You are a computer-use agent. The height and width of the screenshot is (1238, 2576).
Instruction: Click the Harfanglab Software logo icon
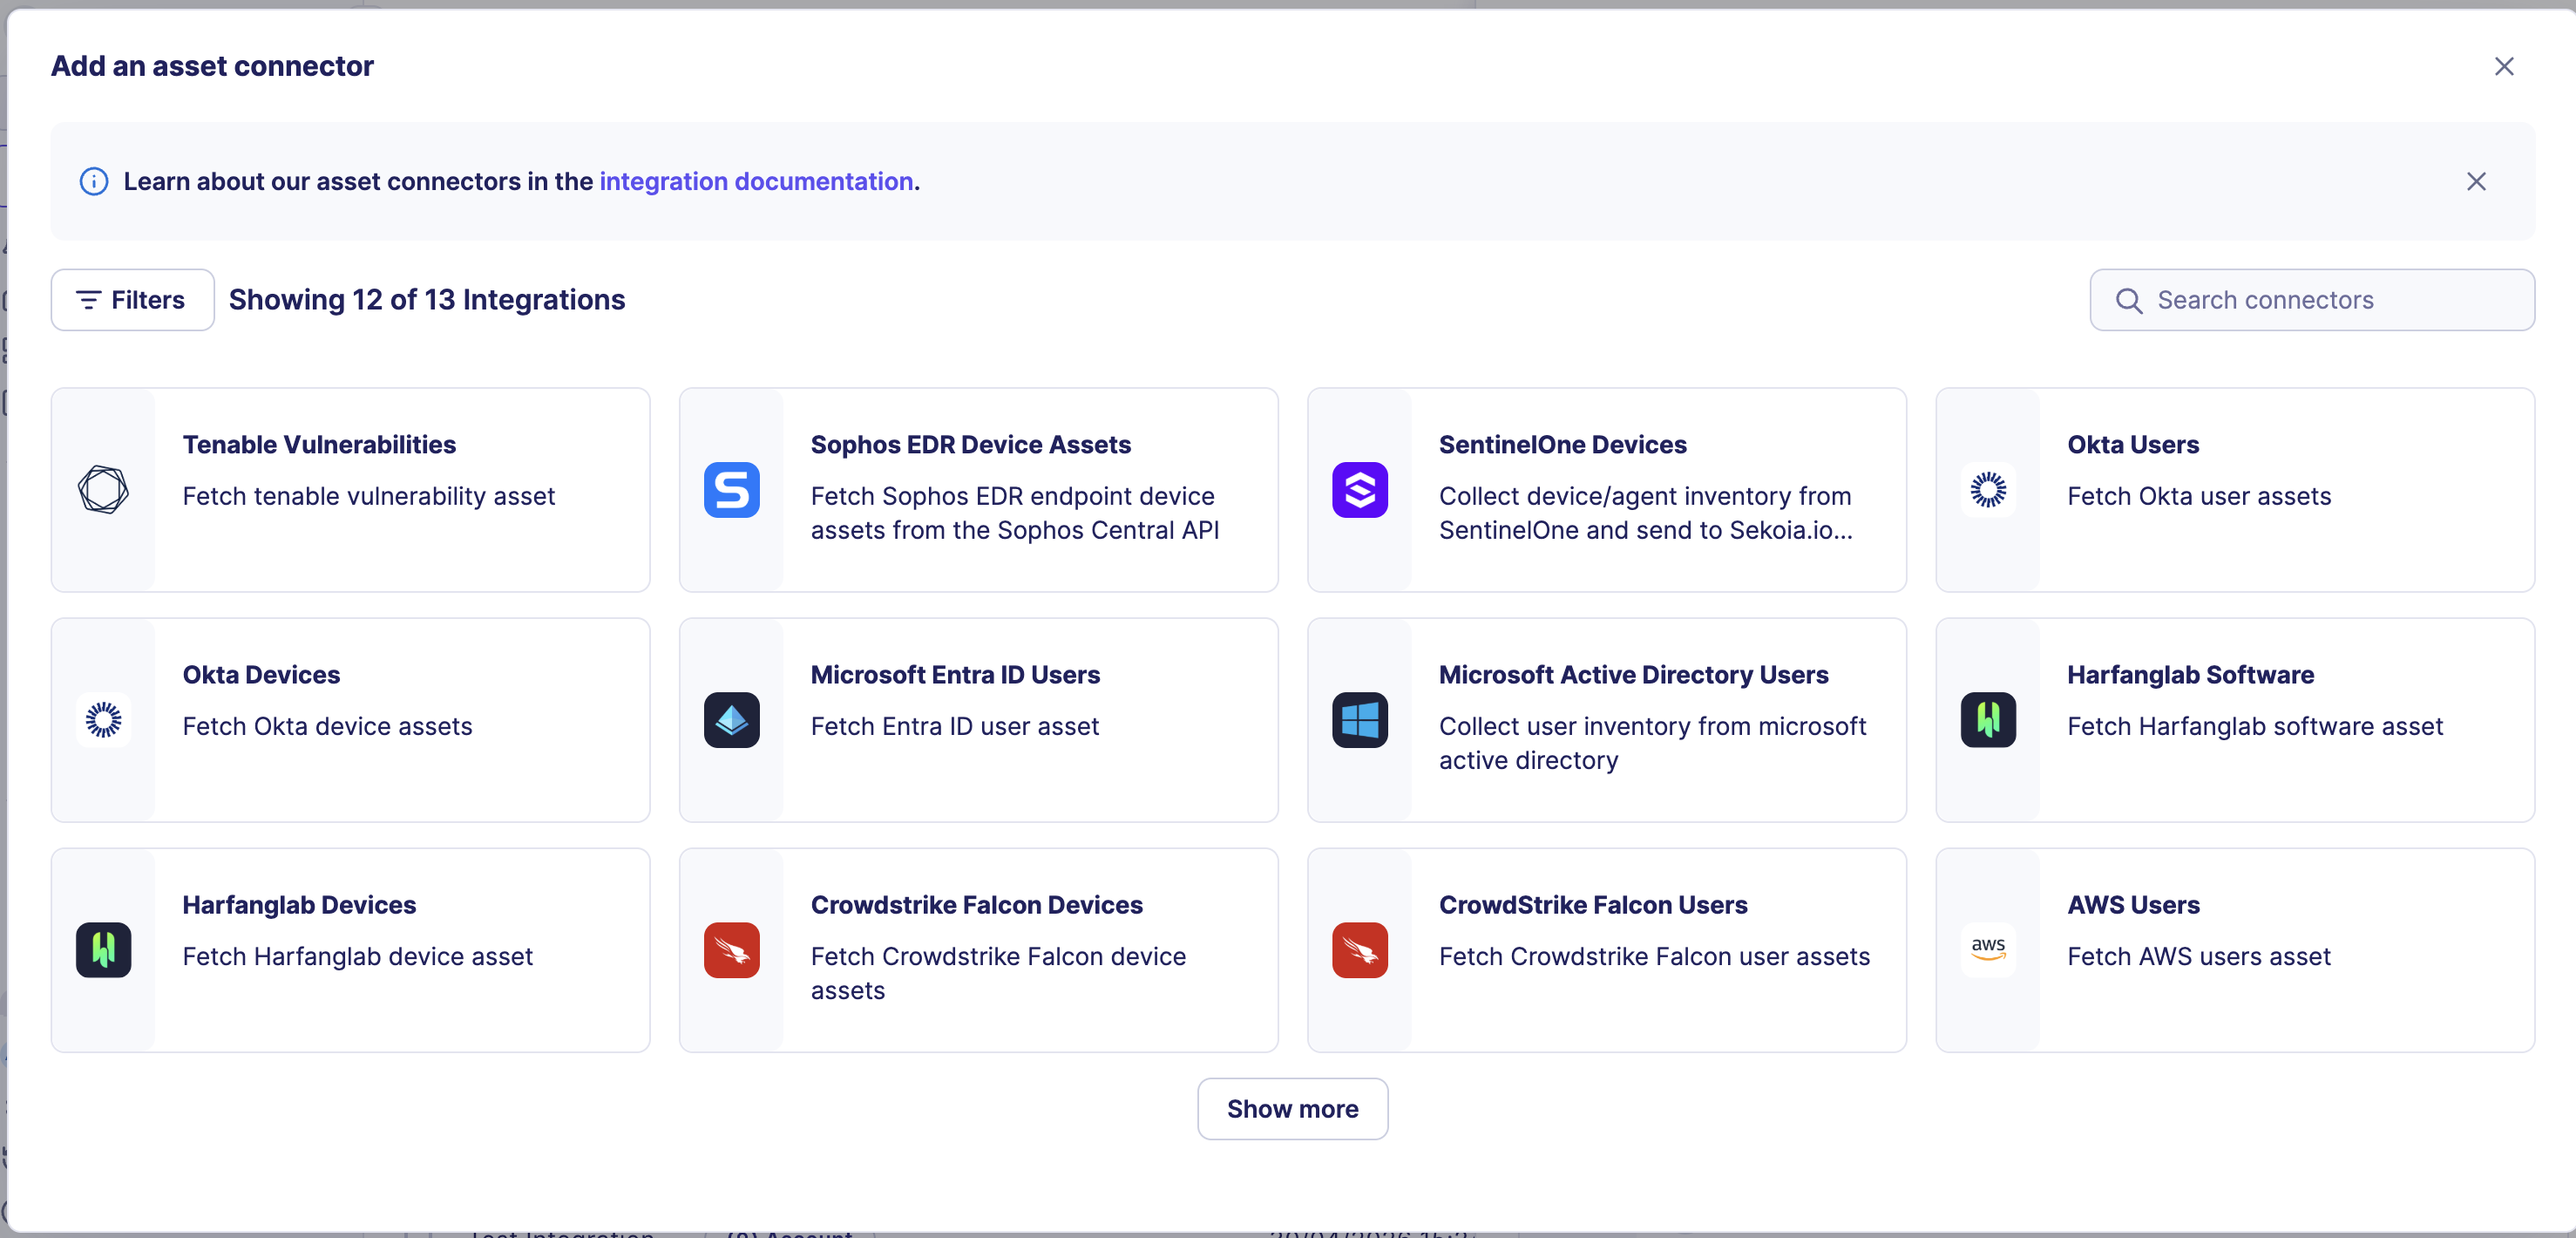point(1988,719)
